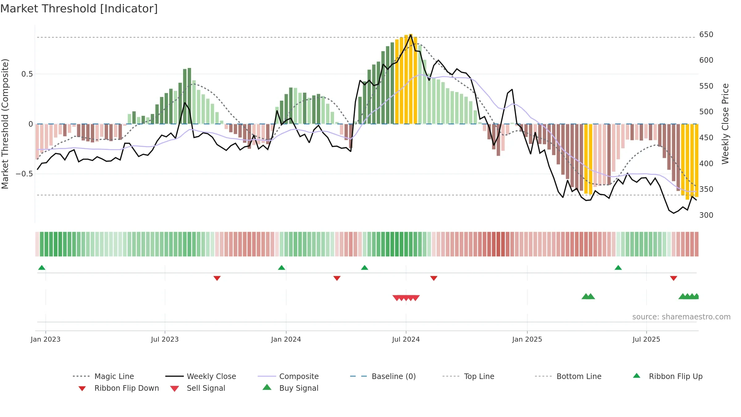Toggle the Buy Signal legend entry
The width and height of the screenshot is (741, 417).
(x=290, y=388)
